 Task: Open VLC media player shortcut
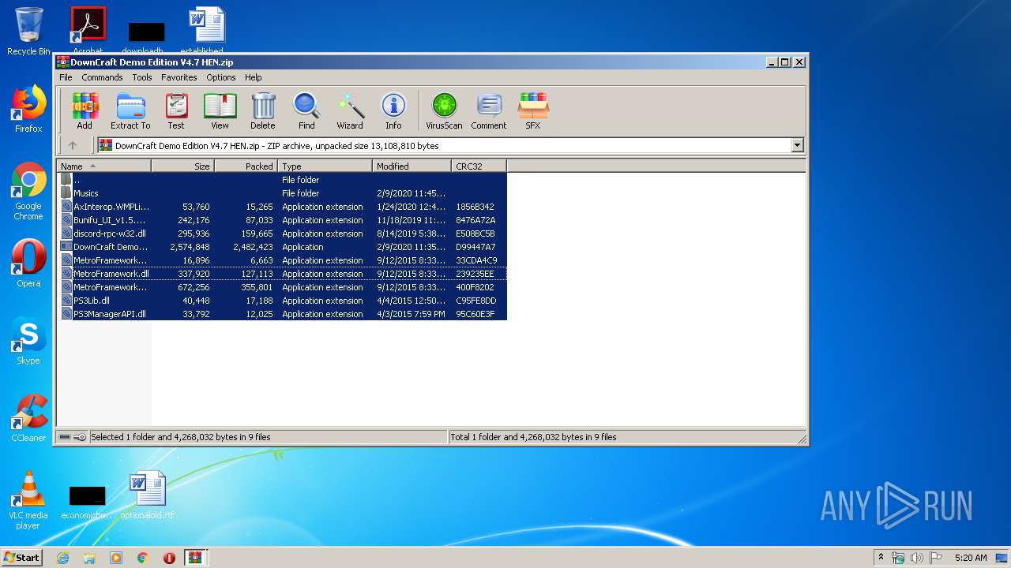point(28,500)
